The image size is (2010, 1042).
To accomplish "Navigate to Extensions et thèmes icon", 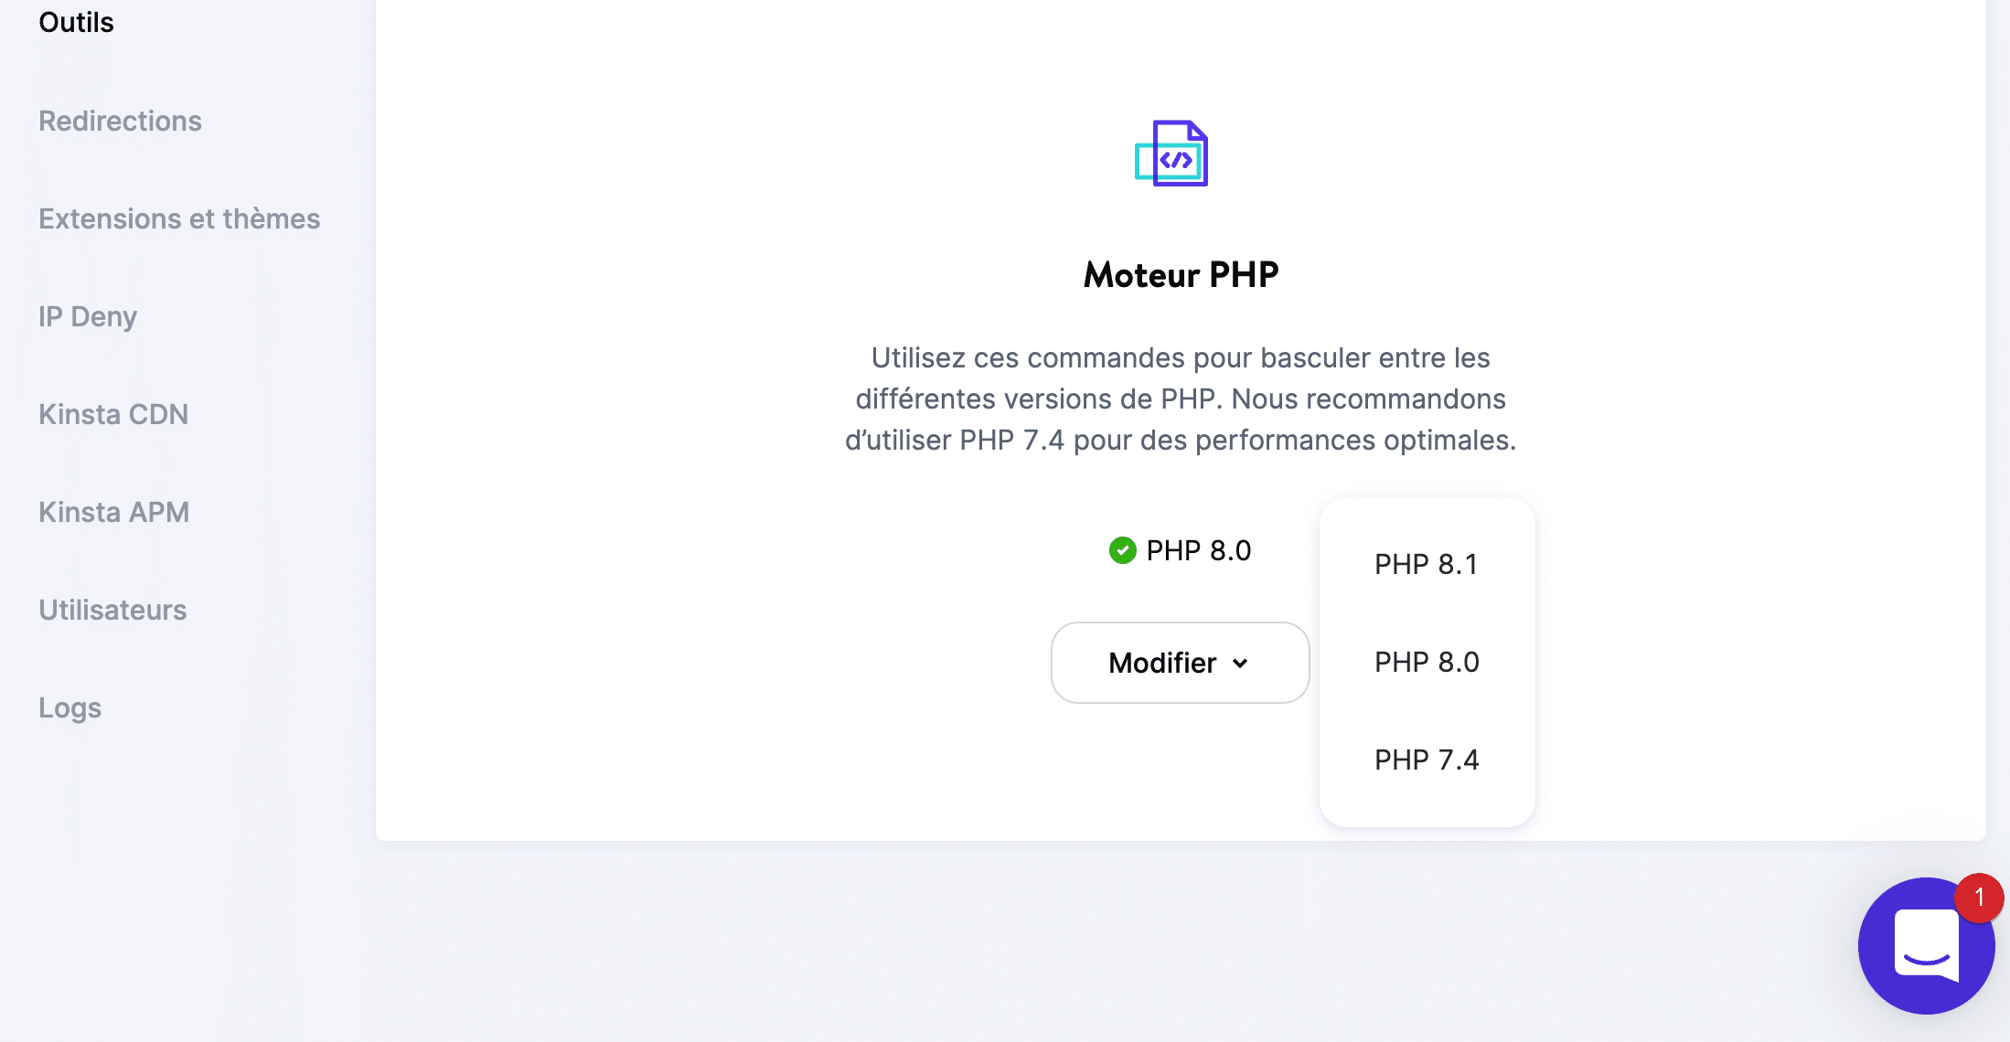I will point(178,219).
